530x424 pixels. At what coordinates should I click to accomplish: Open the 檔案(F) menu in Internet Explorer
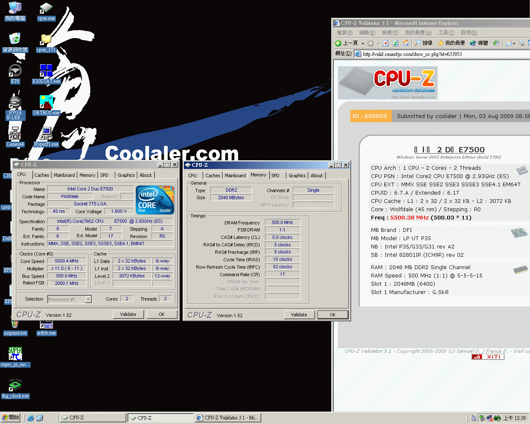click(344, 33)
